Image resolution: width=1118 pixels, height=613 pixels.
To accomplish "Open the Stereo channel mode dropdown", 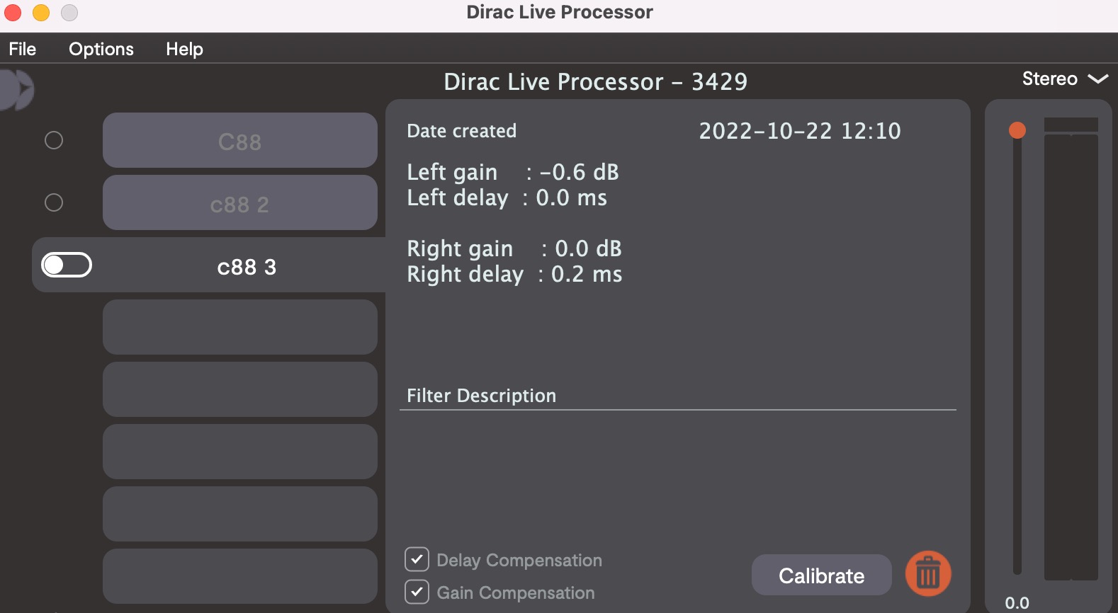I will pos(1065,79).
